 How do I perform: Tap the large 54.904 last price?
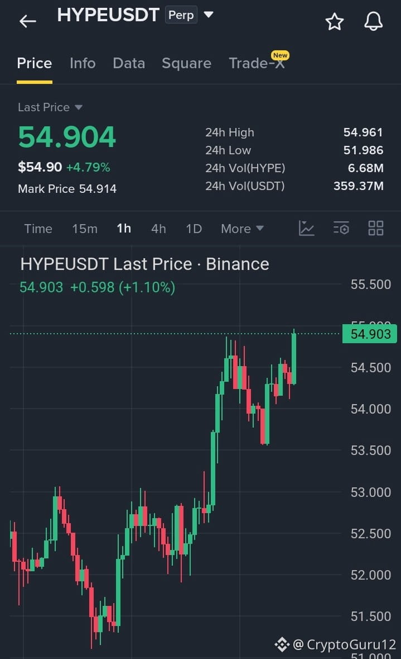click(67, 138)
